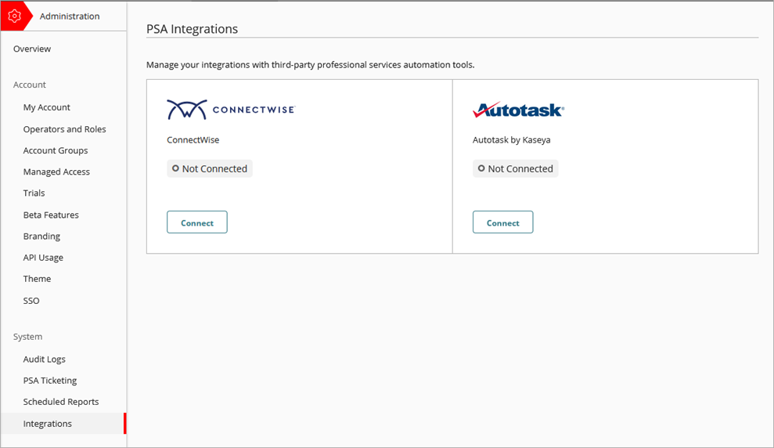Open PSA Ticketing page

click(50, 381)
